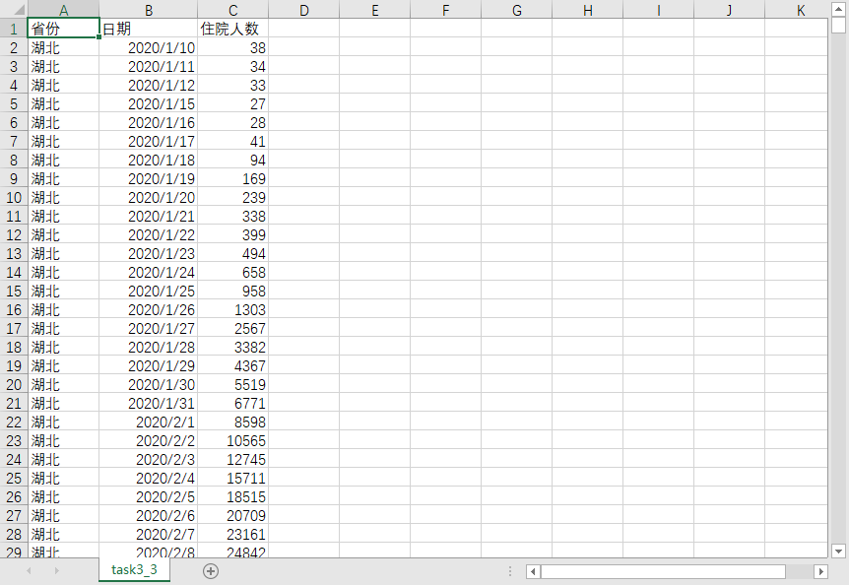Image resolution: width=849 pixels, height=585 pixels.
Task: Click the Select All corner triangle
Action: pyautogui.click(x=18, y=10)
